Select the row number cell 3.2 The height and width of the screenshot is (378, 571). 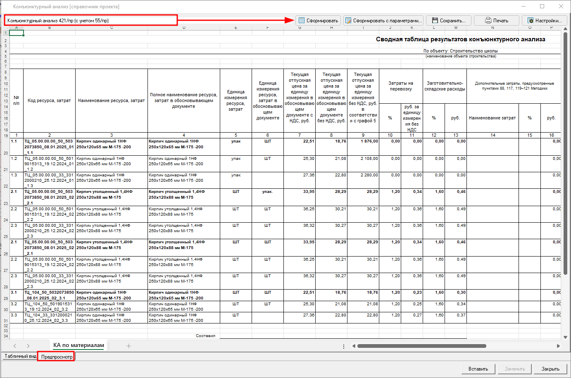pos(17,307)
